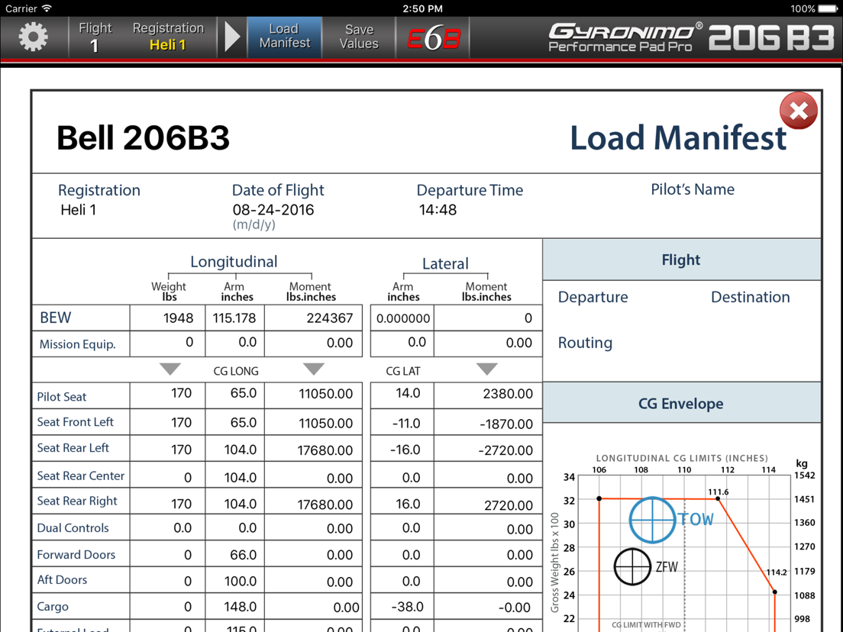Image resolution: width=843 pixels, height=632 pixels.
Task: Tap the Mission Equip. row label
Action: (x=77, y=344)
